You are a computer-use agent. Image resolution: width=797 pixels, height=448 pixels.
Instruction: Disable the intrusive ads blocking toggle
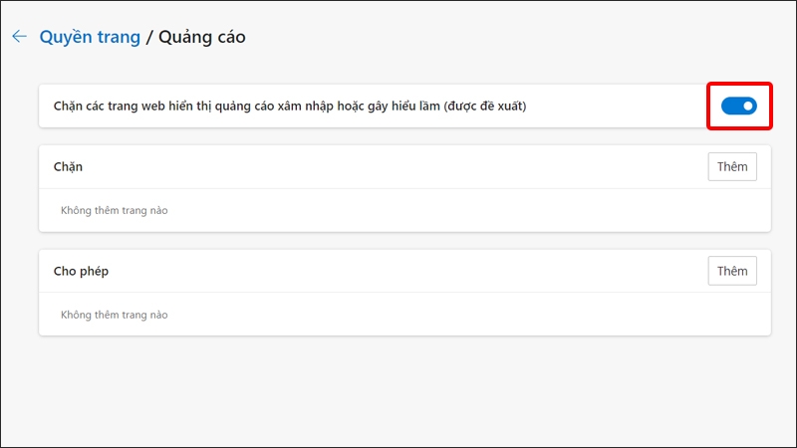point(738,107)
